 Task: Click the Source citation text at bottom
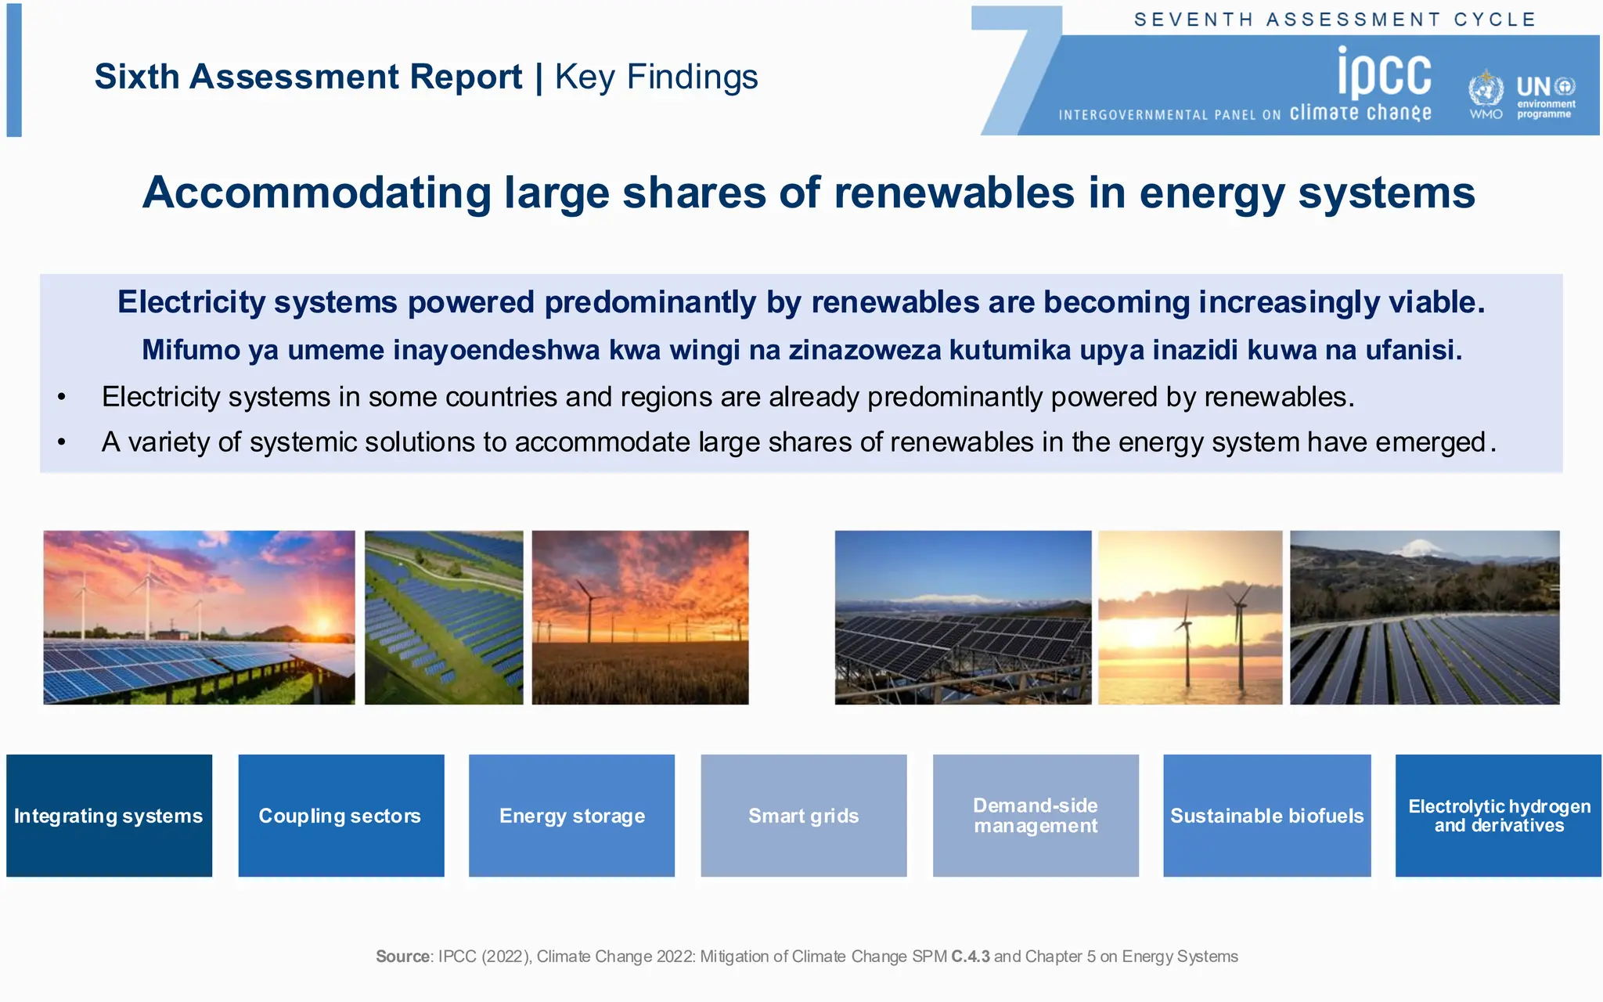[806, 956]
